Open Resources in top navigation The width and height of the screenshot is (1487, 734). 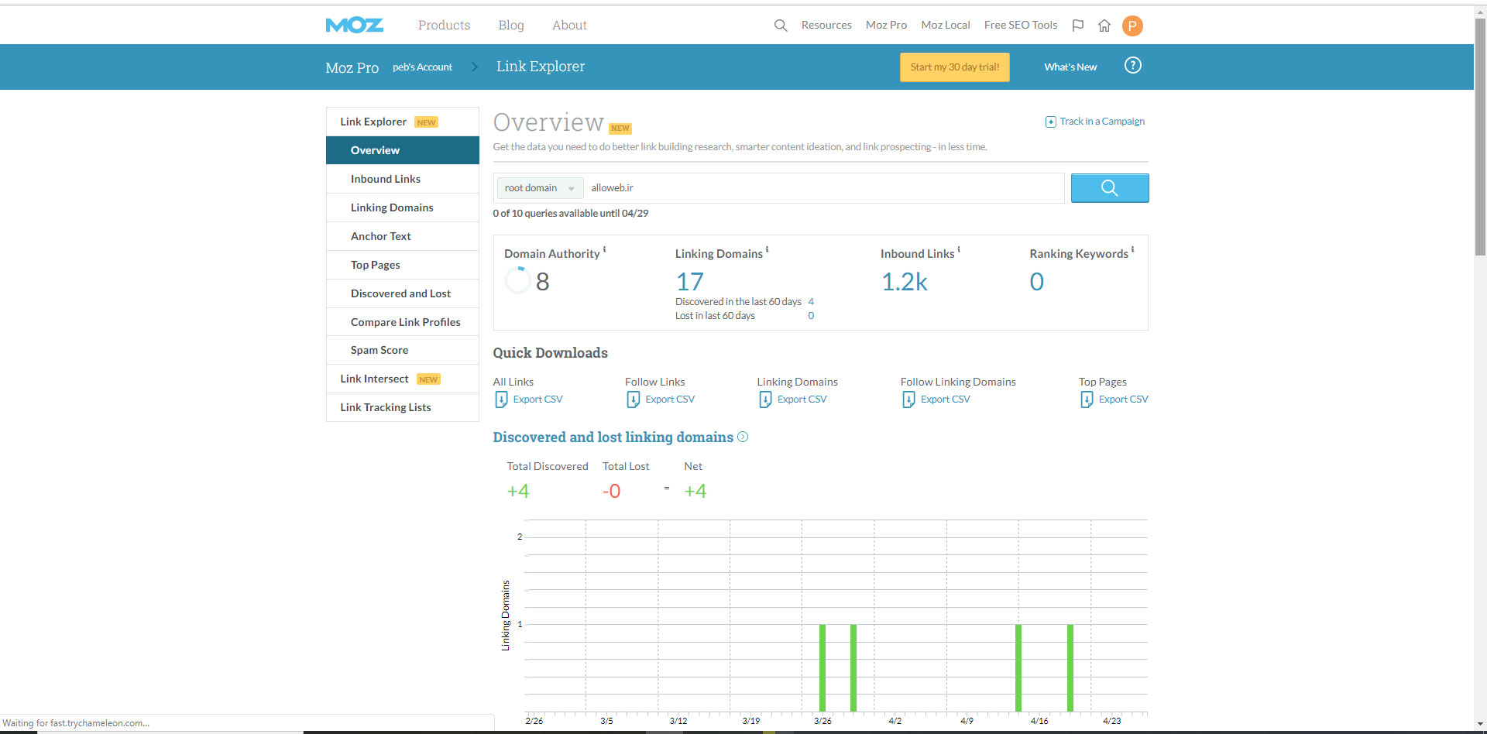click(x=826, y=26)
